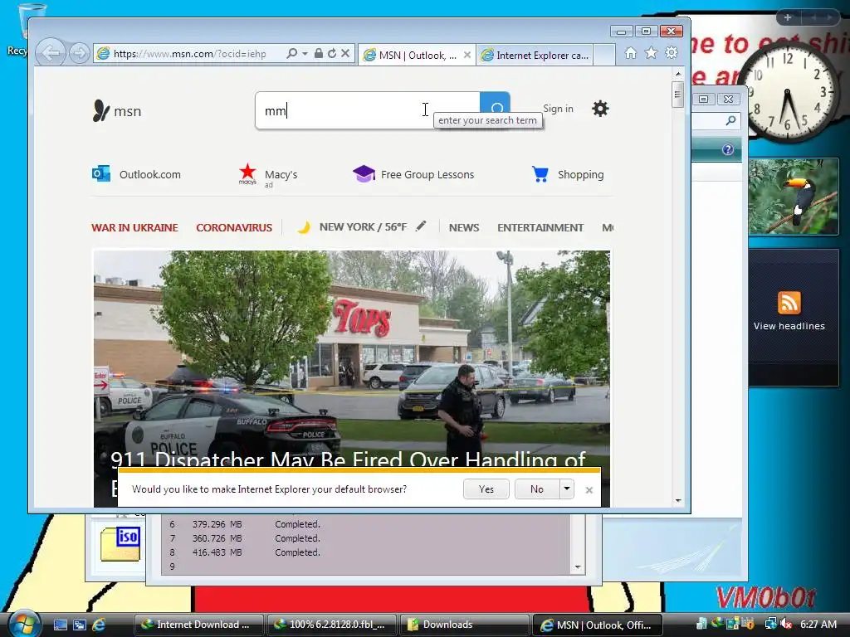Image resolution: width=850 pixels, height=637 pixels.
Task: Click the muted volume tray icon
Action: 785,624
